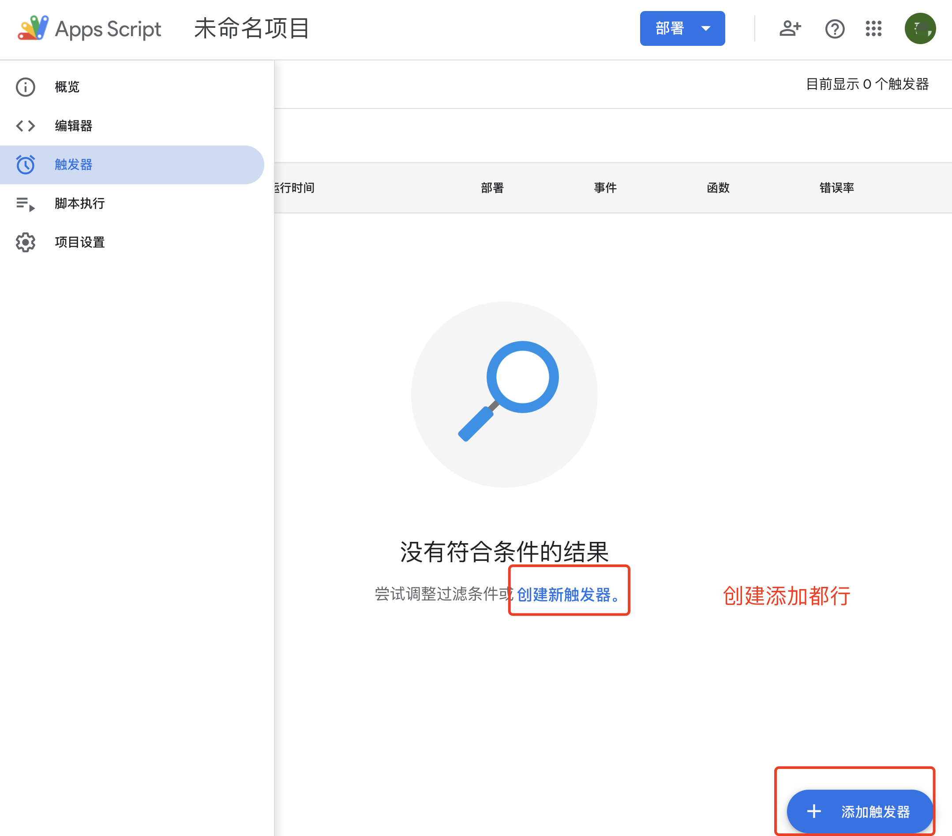The width and height of the screenshot is (952, 836).
Task: Open the help question mark icon
Action: tap(835, 29)
